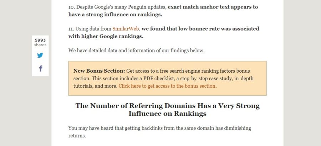Screen dimensions: 321x146
Task: Click 'have a strong influence on rankings.' text
Action: click(x=115, y=15)
